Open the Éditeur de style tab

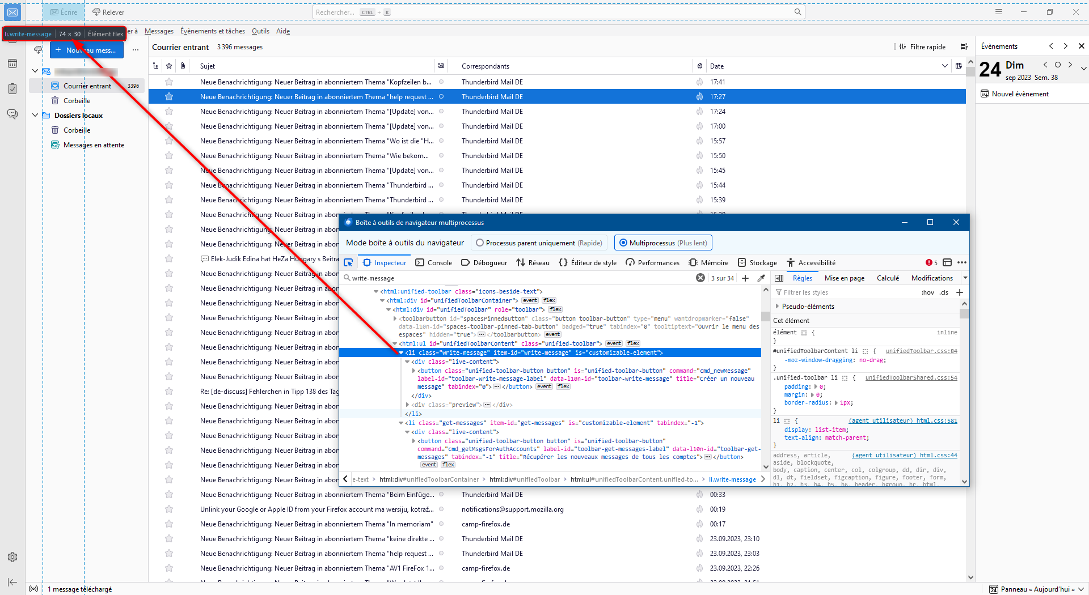coord(588,262)
